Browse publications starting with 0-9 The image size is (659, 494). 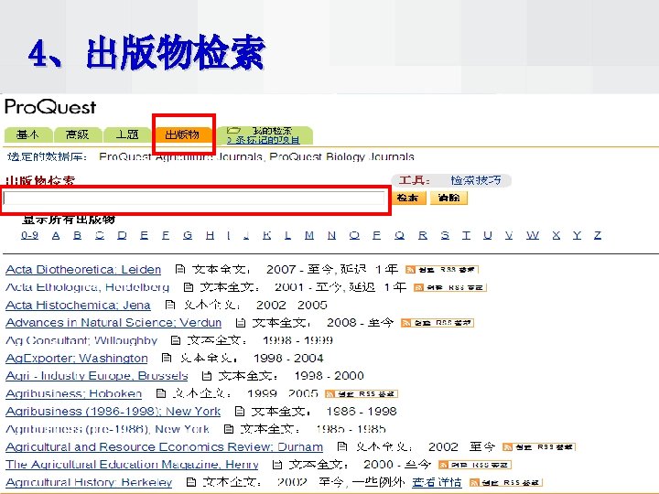pyautogui.click(x=30, y=235)
